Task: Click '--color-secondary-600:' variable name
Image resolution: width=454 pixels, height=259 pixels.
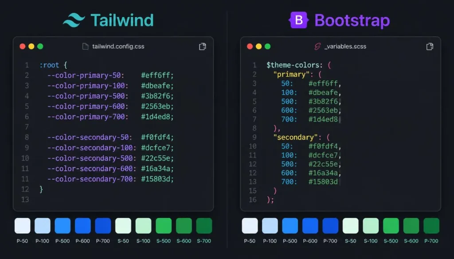Action: [92, 169]
